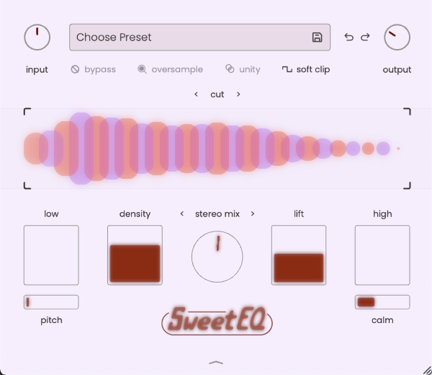
Task: Click the bypass circle-slash icon
Action: (x=75, y=69)
